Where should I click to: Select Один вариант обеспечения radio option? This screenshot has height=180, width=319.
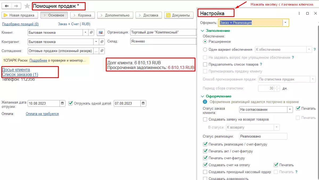205,49
